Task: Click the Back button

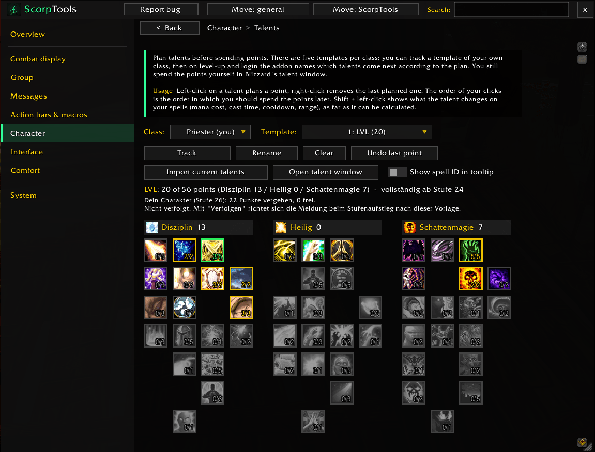Action: click(170, 28)
